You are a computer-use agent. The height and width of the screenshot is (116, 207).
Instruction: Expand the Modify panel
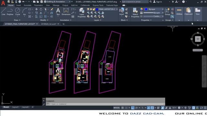point(44,20)
